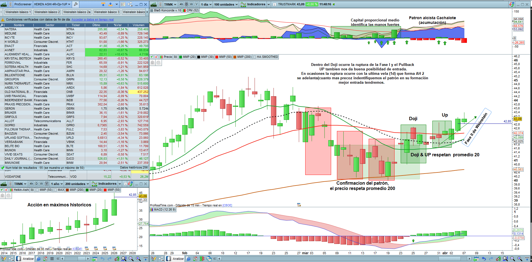Toggle the 4h timeframe button in daily chart
This screenshot has height=262, width=532.
point(181,4)
